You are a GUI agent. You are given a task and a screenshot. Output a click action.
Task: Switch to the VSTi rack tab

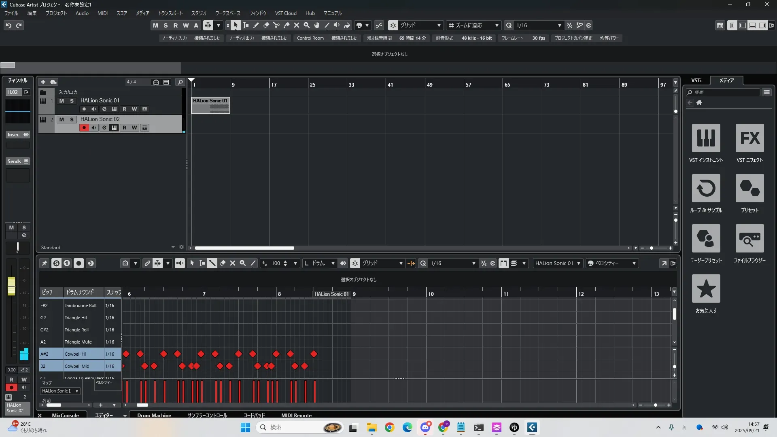point(696,81)
